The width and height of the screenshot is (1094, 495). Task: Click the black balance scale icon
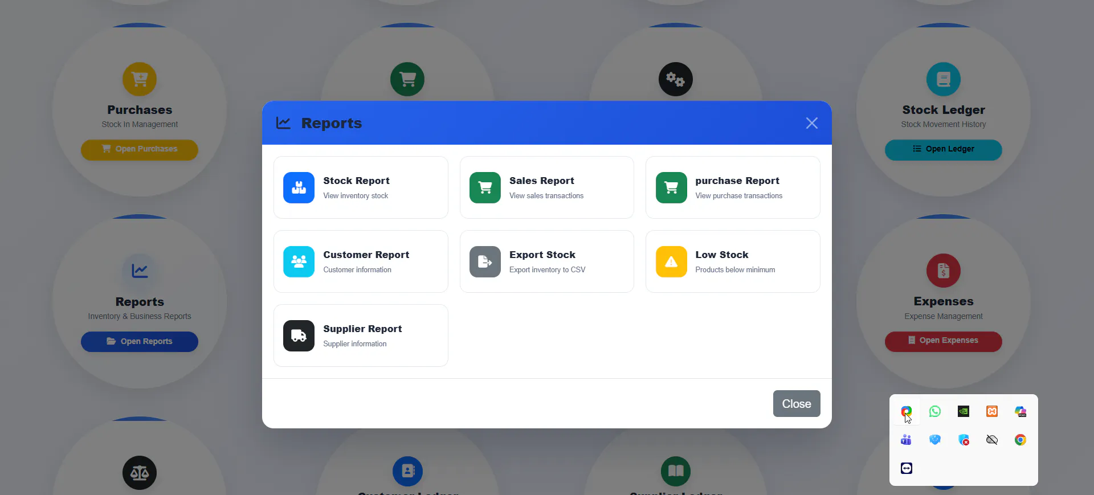[140, 473]
